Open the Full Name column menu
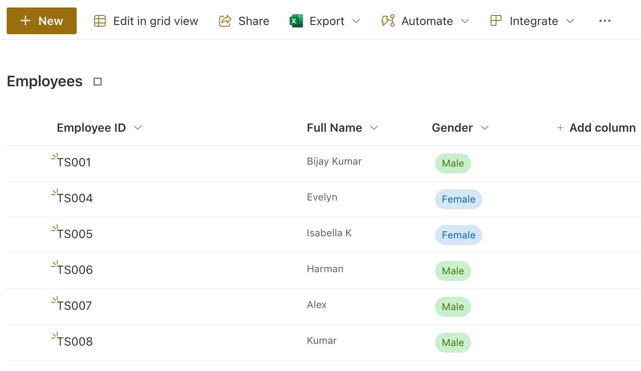Viewport: 641px width, 371px height. pos(374,128)
